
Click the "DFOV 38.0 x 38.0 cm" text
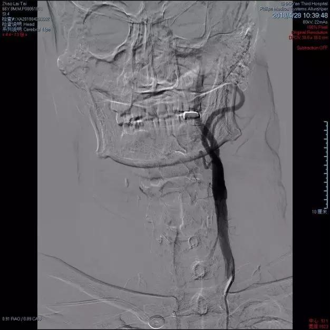[308, 37]
